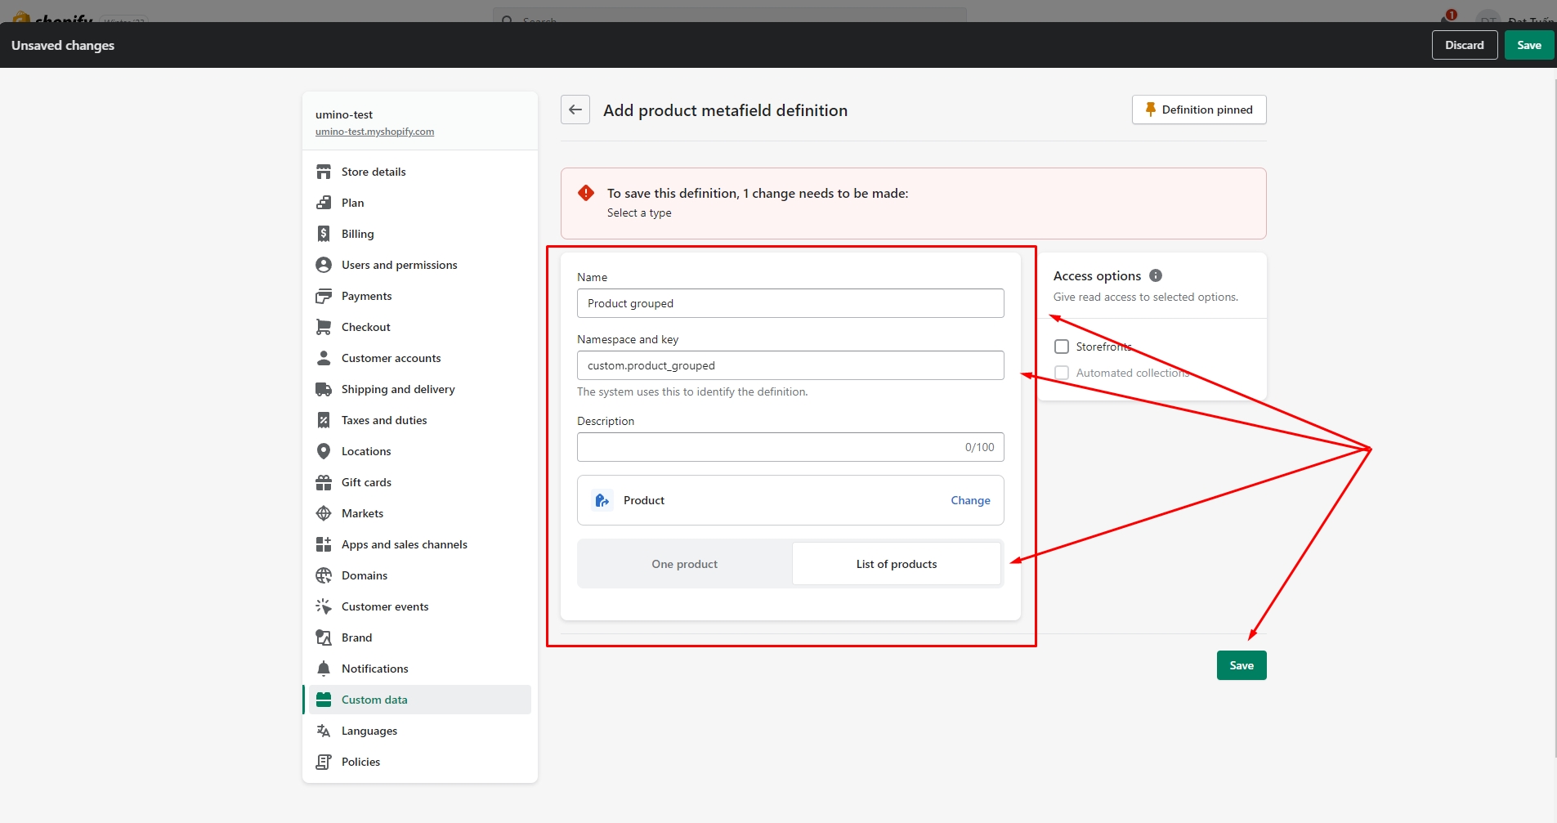Click the back arrow icon
Viewport: 1557px width, 823px height.
[575, 110]
